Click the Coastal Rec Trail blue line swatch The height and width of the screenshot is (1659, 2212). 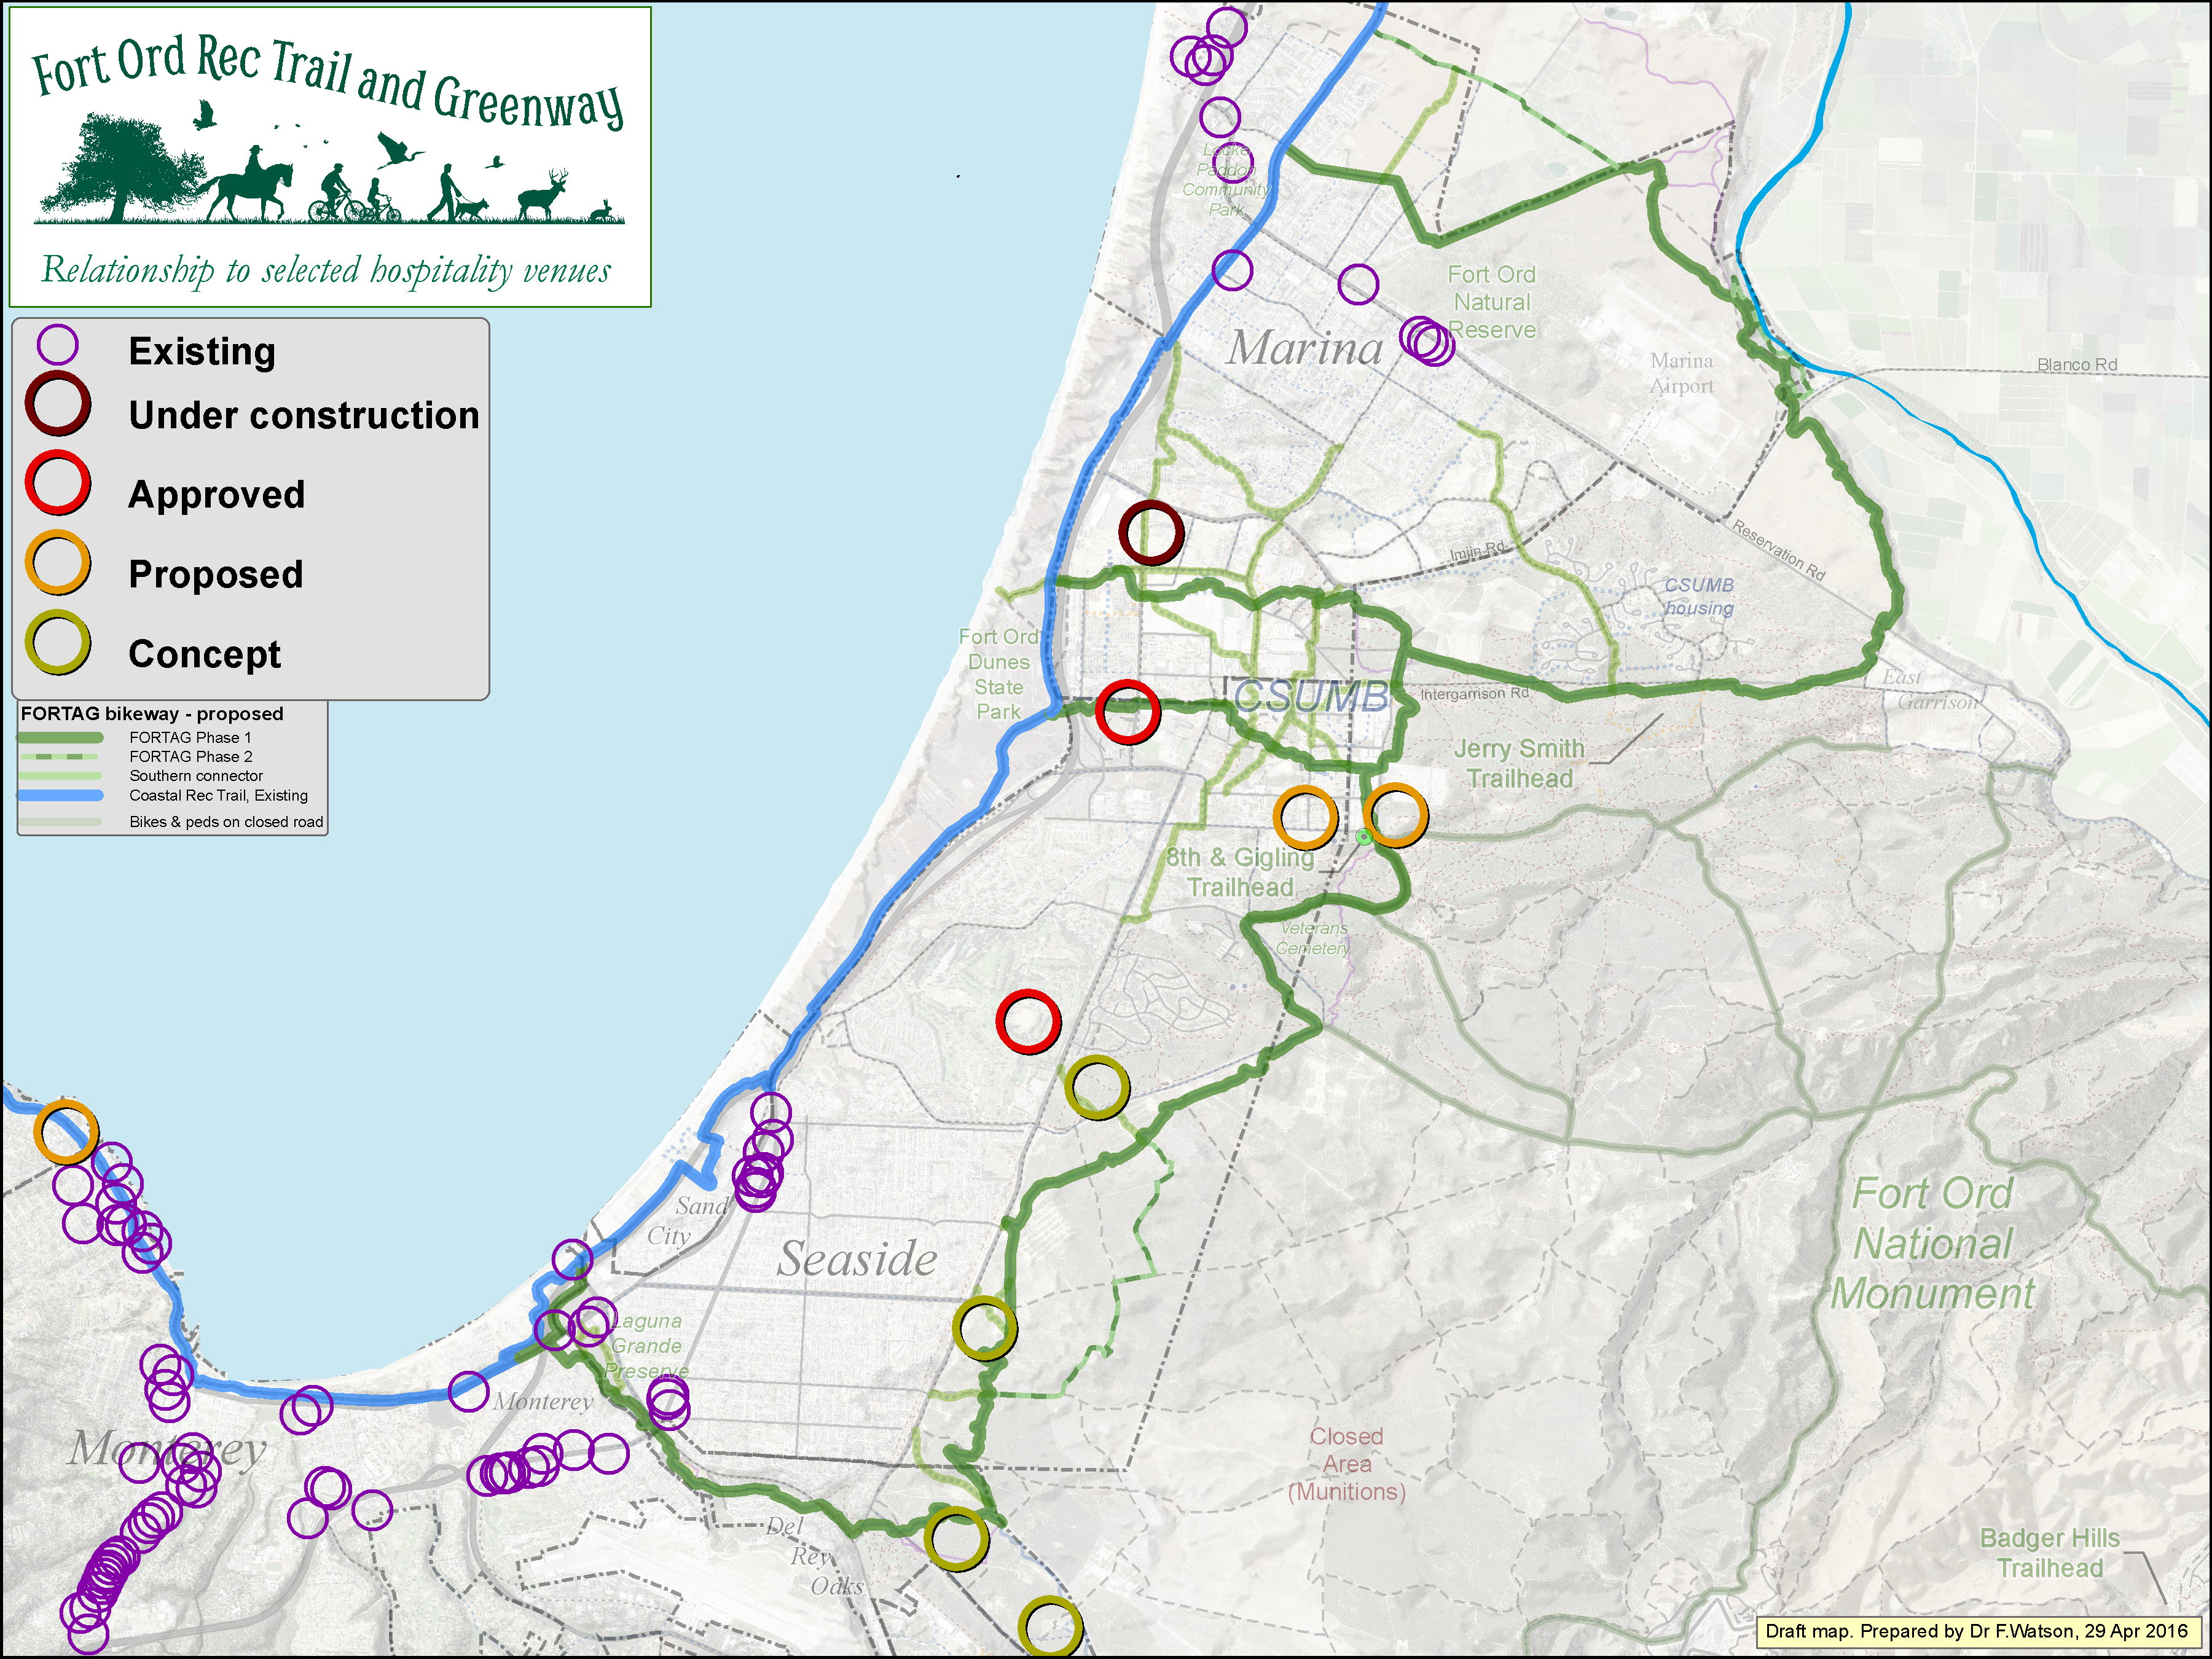click(x=60, y=796)
